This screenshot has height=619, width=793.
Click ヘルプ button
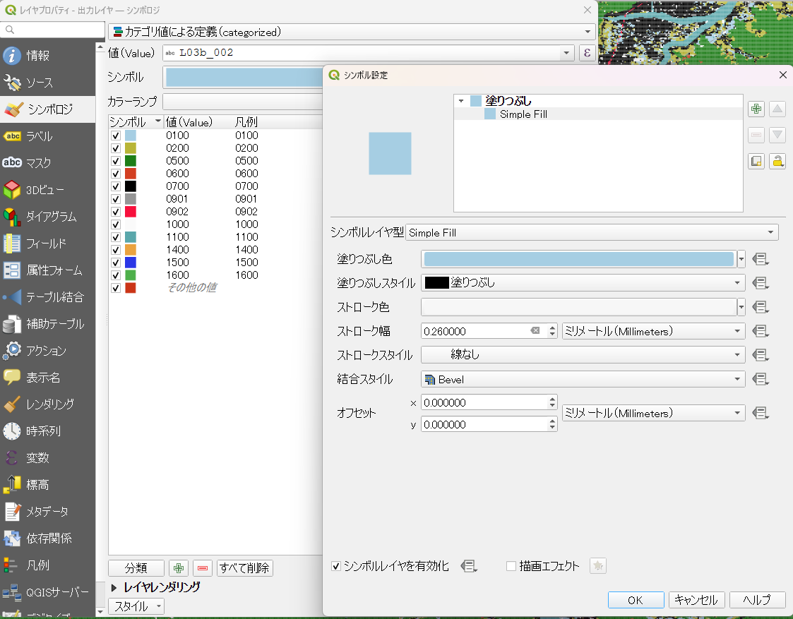757,600
